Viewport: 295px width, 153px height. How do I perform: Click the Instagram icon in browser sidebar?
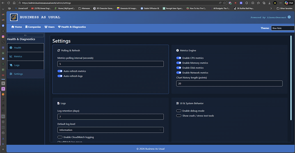click(3, 36)
